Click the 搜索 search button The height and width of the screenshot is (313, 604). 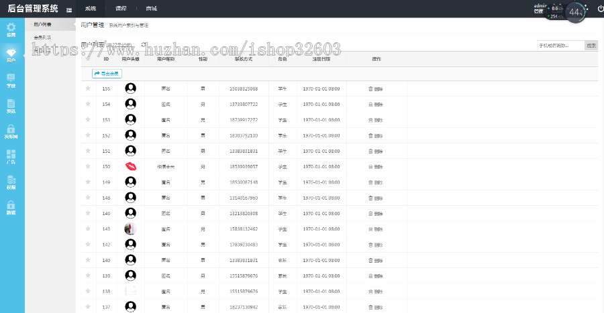(591, 46)
